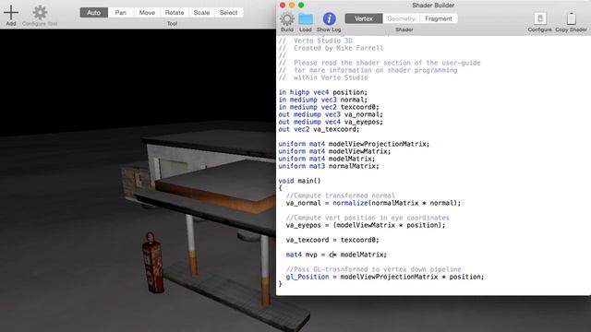Open the Show Log info icon
This screenshot has width=591, height=332.
pyautogui.click(x=329, y=18)
